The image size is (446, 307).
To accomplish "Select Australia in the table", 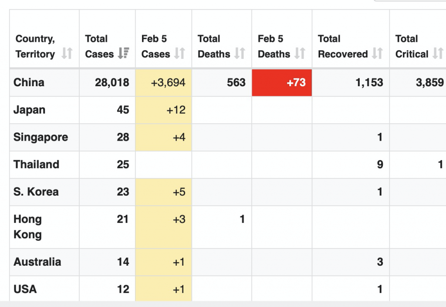I will (x=37, y=262).
